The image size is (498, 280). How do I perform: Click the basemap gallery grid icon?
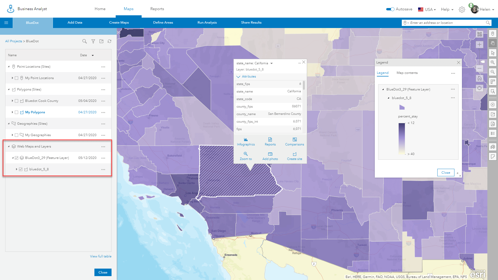coord(480,34)
